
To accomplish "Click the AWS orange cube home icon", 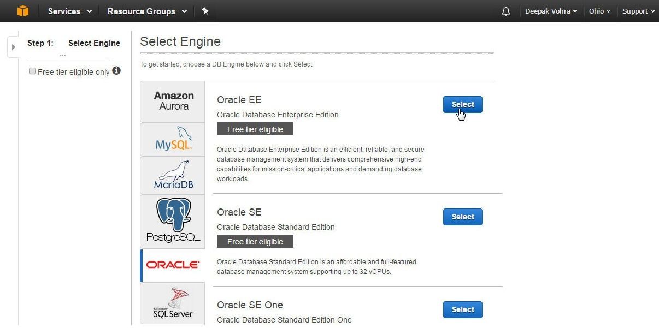I will [x=22, y=11].
